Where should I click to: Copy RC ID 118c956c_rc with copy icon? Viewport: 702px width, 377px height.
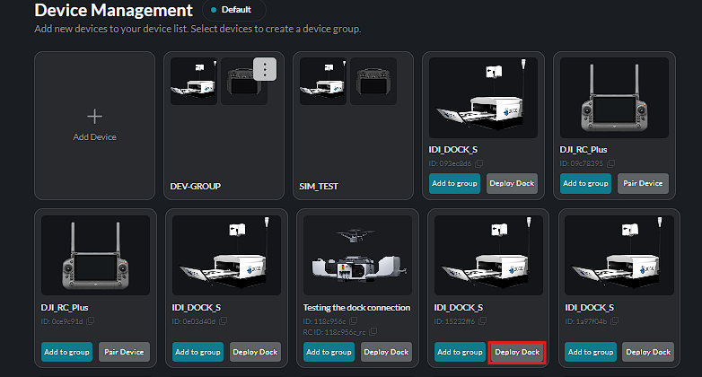pos(373,332)
